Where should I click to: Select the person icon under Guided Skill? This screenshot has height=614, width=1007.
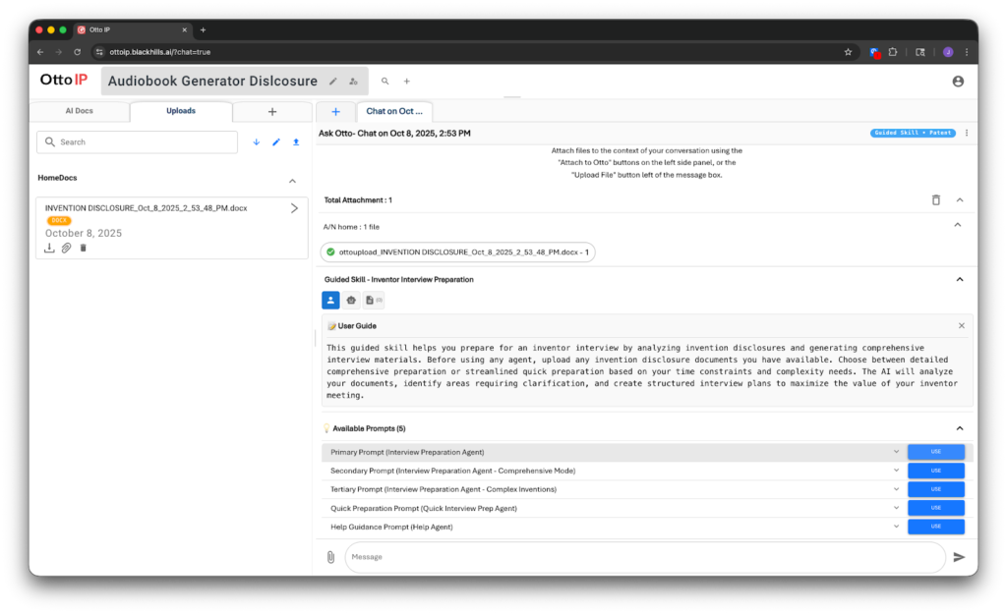[x=331, y=300]
